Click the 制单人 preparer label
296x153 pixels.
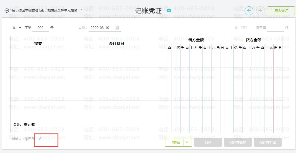23,139
